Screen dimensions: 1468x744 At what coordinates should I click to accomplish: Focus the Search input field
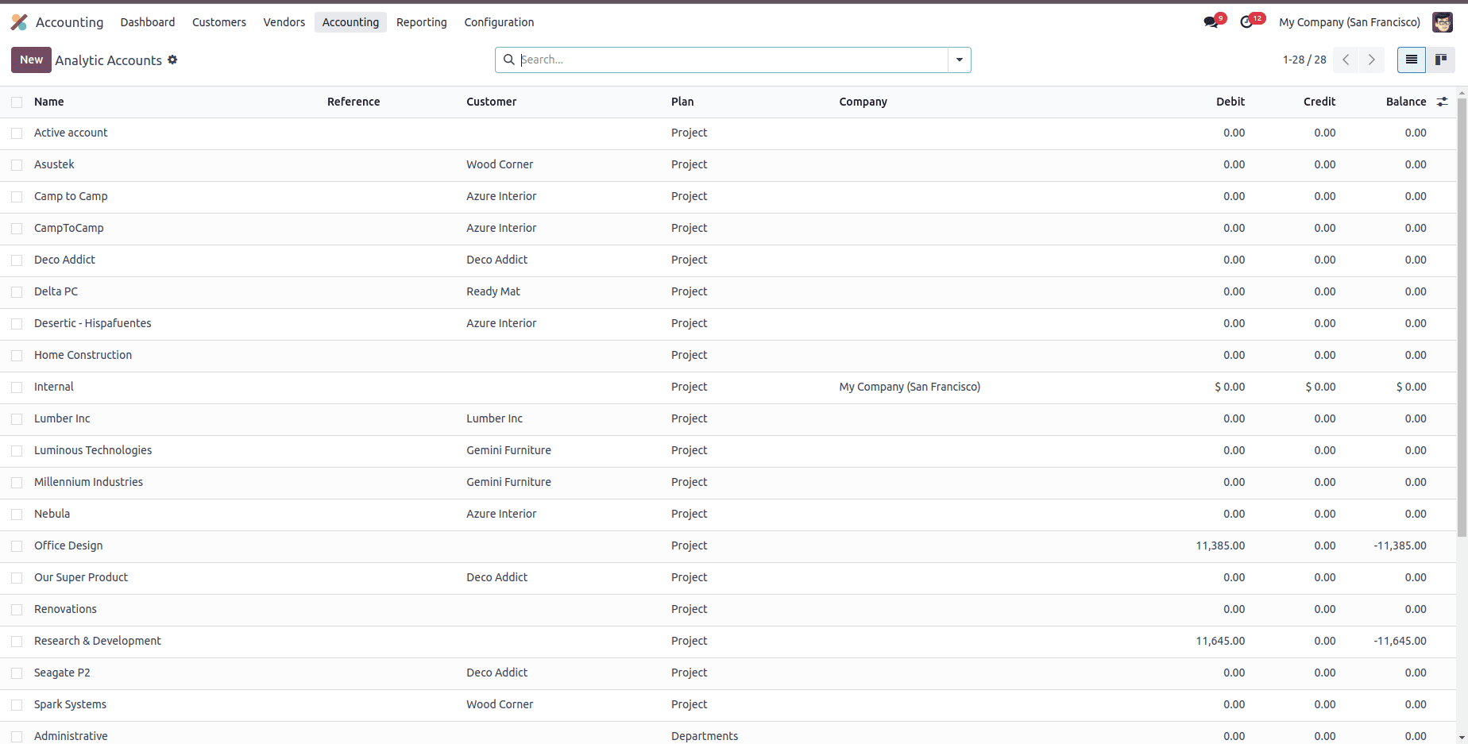pos(732,60)
